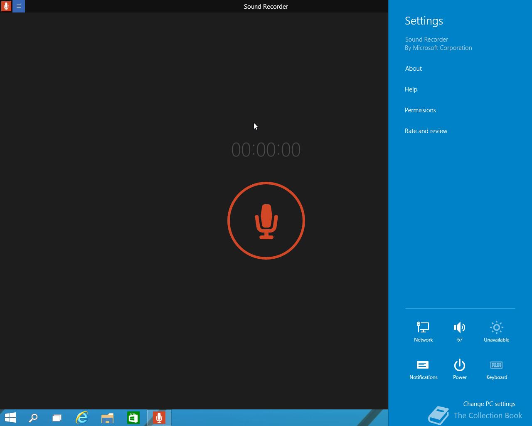Open Network settings icon
This screenshot has width=532, height=426.
[x=424, y=332]
